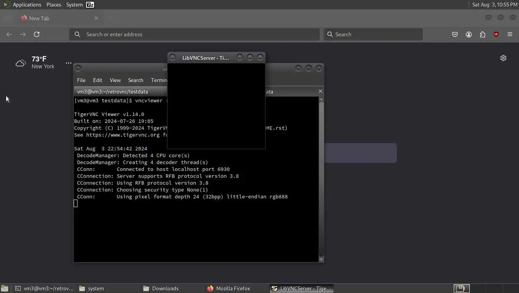This screenshot has width=519, height=293.
Task: Click the 'Sat Aug 3 22:54:42 2024' line
Action: coord(111,148)
